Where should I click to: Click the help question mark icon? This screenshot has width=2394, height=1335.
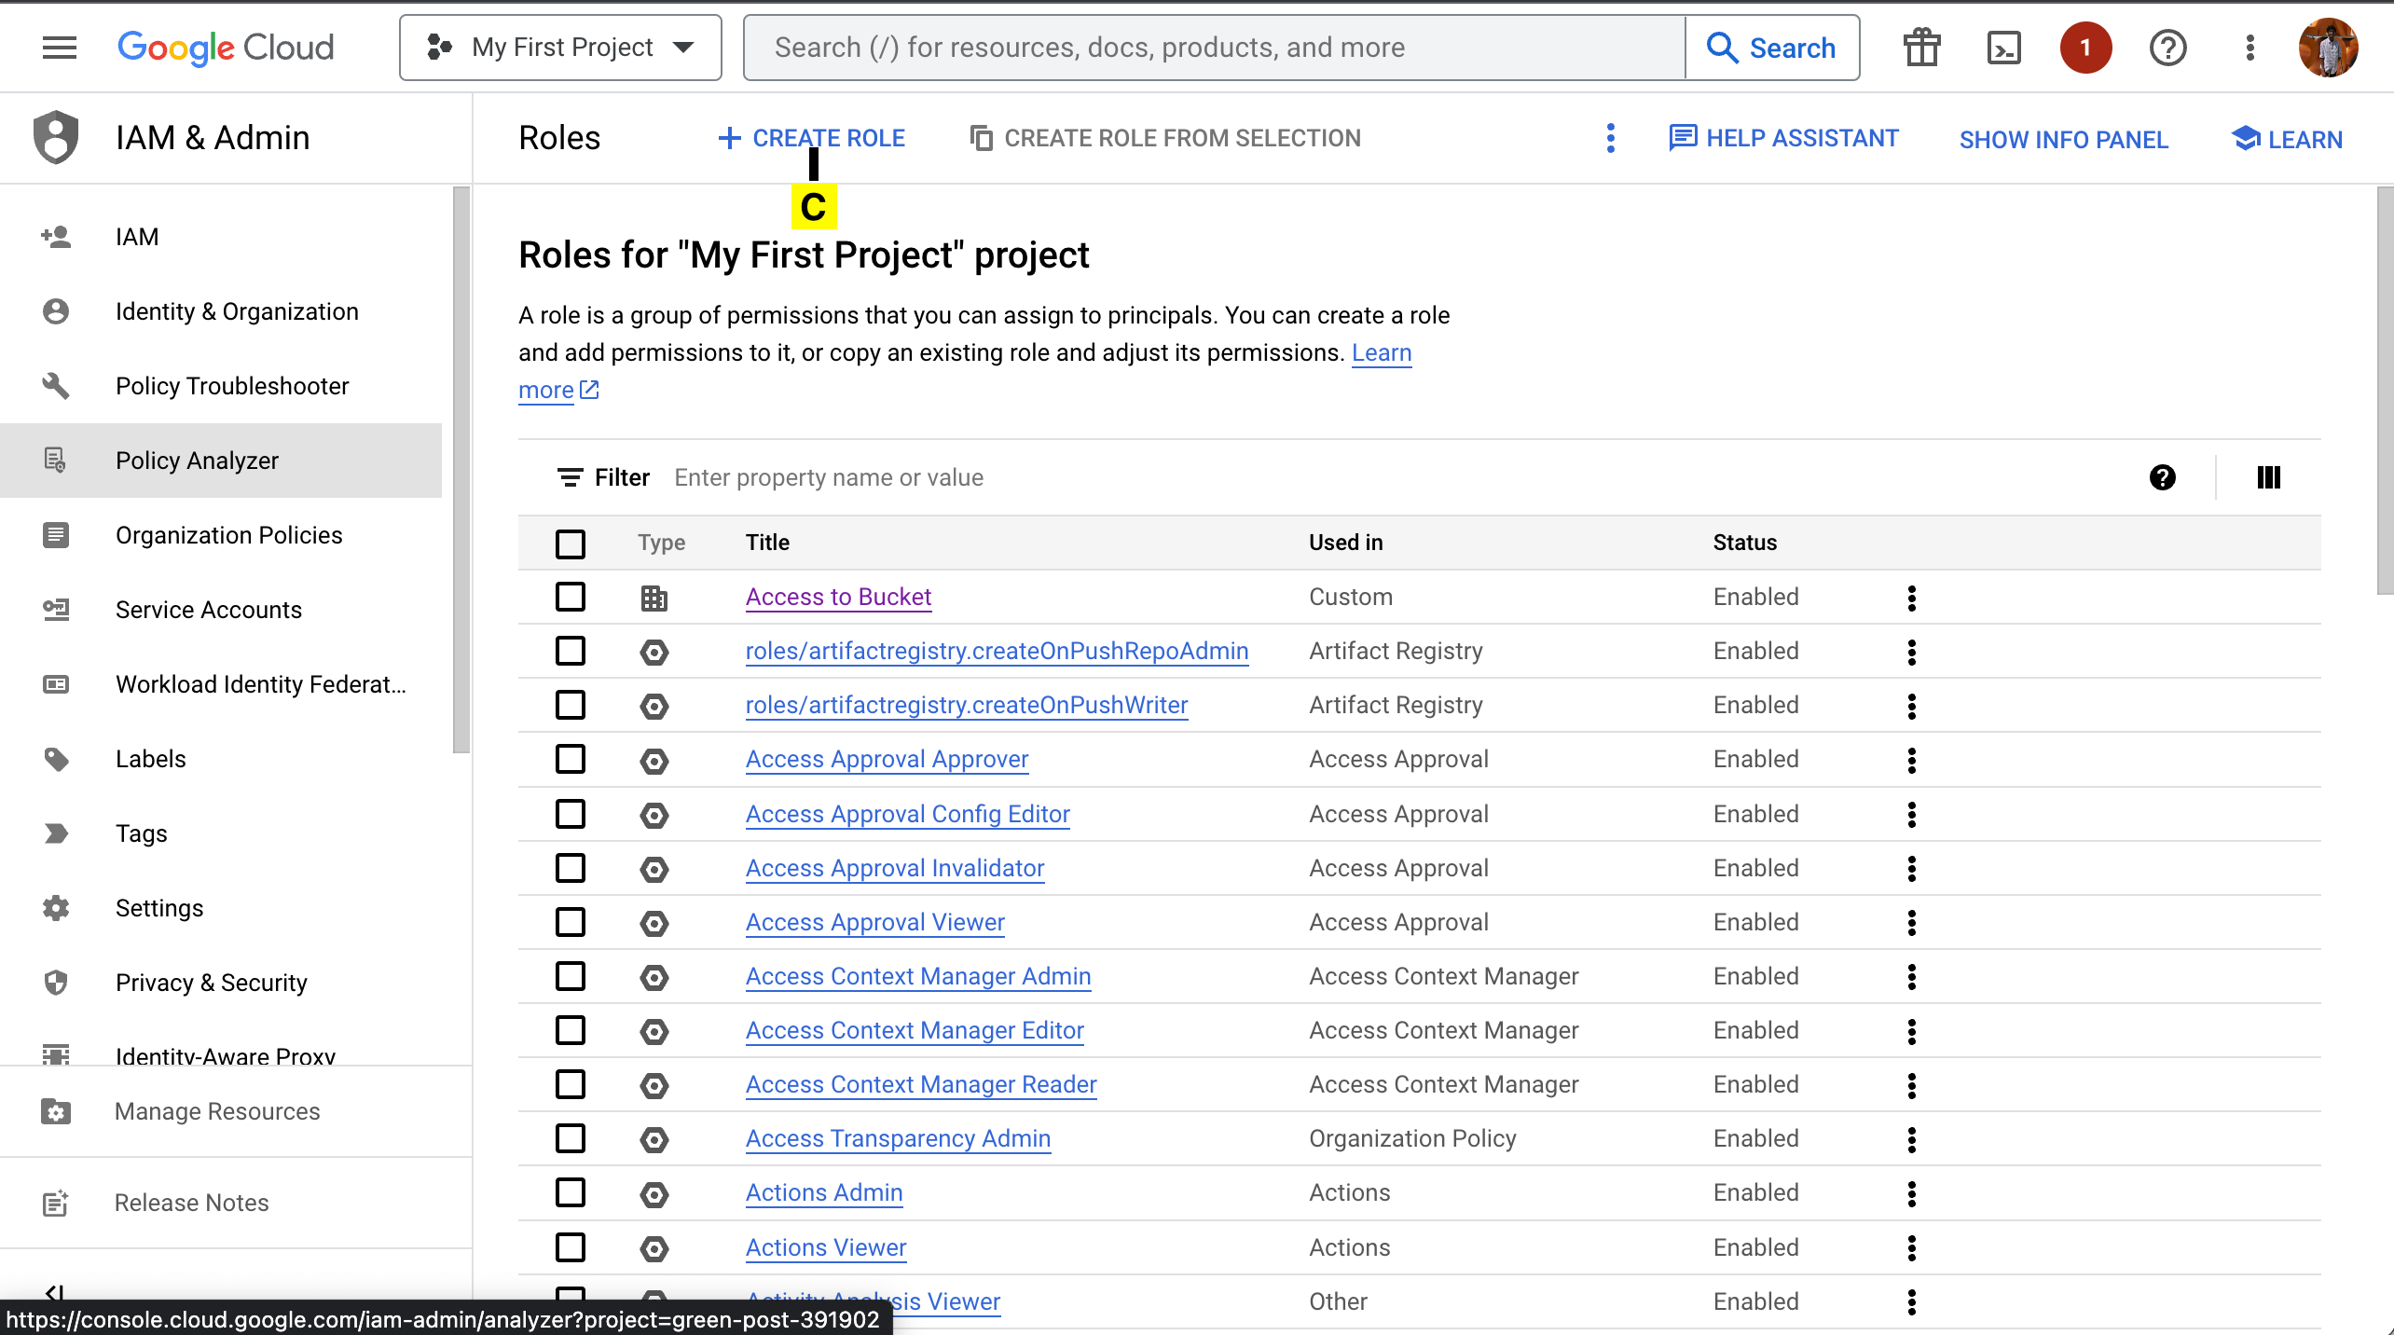point(2167,48)
